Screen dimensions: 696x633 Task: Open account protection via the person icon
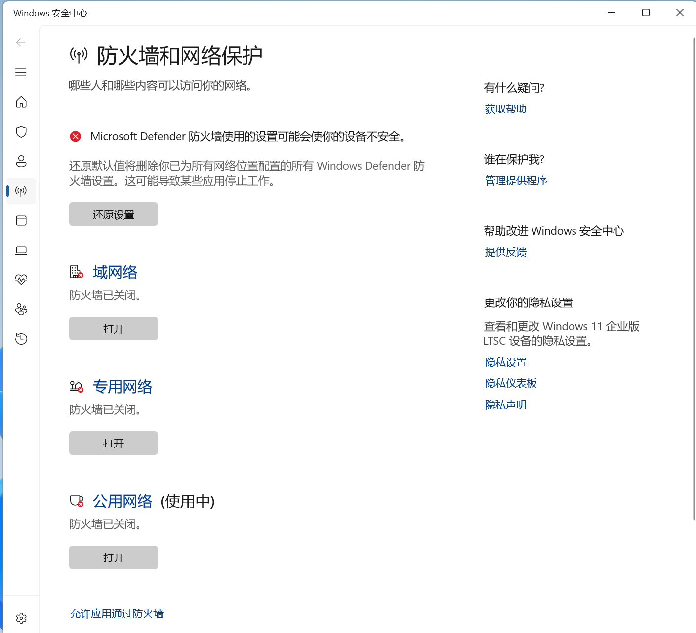[x=21, y=161]
